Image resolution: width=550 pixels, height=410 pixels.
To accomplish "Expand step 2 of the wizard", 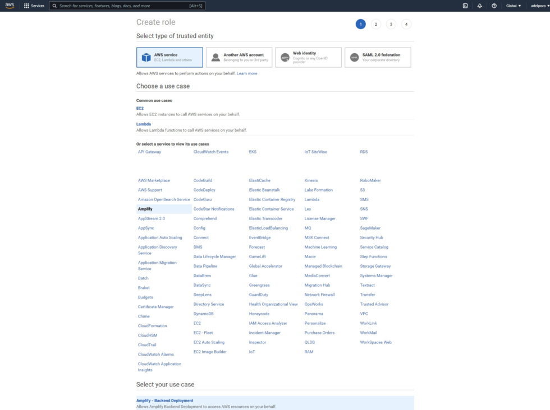I will [x=375, y=24].
